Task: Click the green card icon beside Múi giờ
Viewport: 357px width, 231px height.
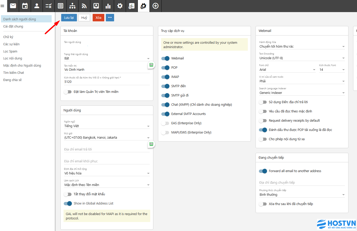Action: point(151,144)
